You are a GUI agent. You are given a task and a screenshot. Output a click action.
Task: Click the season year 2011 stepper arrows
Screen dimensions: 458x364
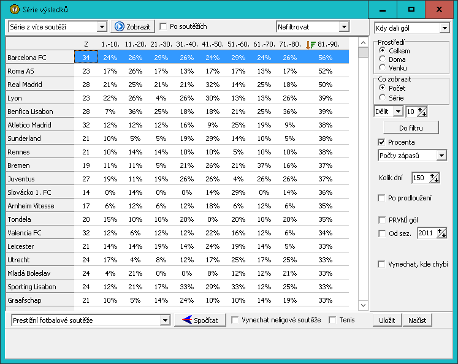coord(441,233)
